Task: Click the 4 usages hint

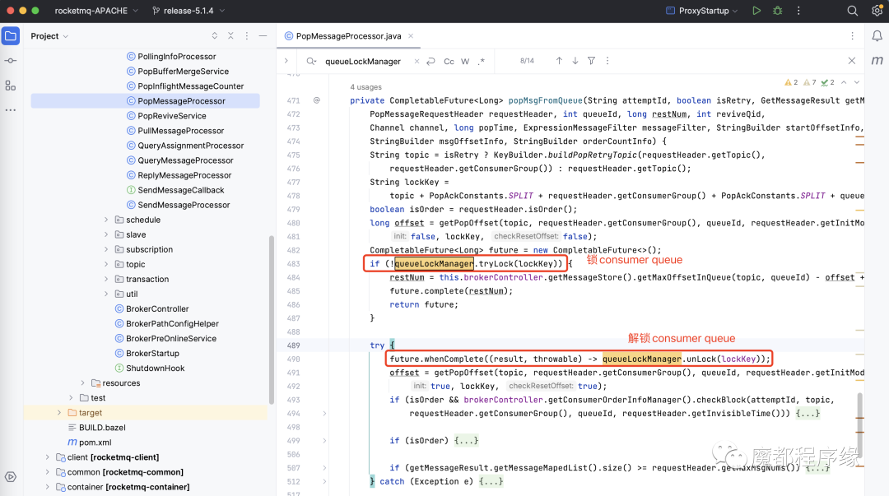Action: coord(365,86)
